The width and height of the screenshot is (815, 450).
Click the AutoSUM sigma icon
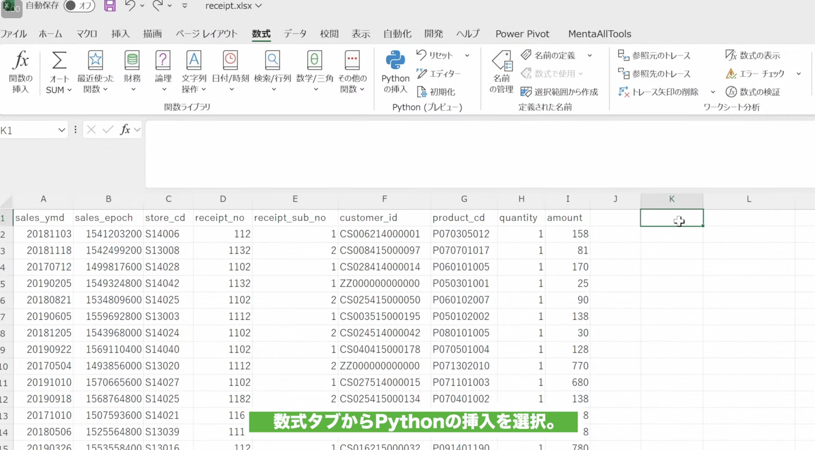[59, 60]
